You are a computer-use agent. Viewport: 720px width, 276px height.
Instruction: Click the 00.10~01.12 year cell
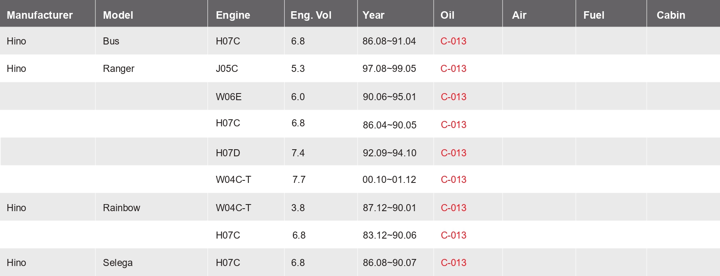click(x=389, y=180)
